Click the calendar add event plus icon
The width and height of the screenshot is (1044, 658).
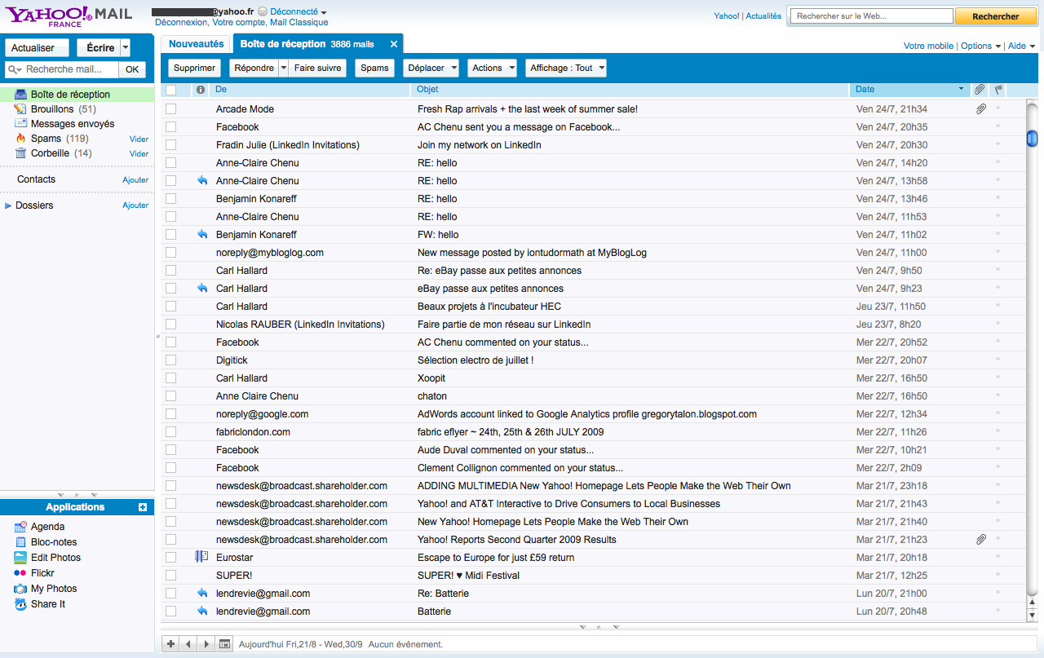click(170, 644)
